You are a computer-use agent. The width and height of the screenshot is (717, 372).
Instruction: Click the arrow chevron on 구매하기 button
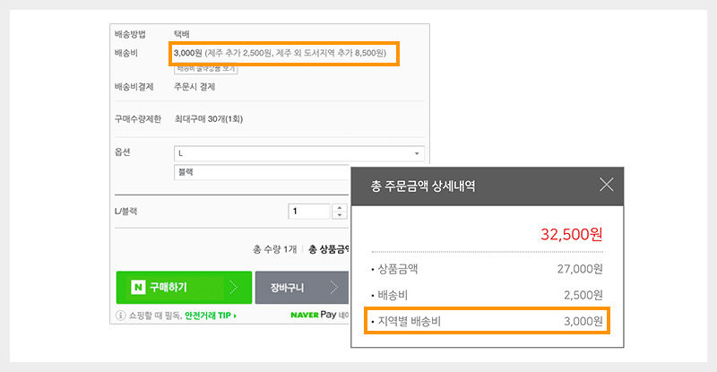tap(233, 288)
